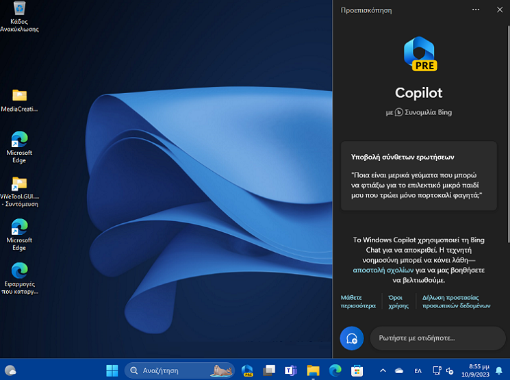Type in the Ρωτήστε με οτιδήποτε field
Image resolution: width=510 pixels, height=380 pixels.
pyautogui.click(x=437, y=338)
